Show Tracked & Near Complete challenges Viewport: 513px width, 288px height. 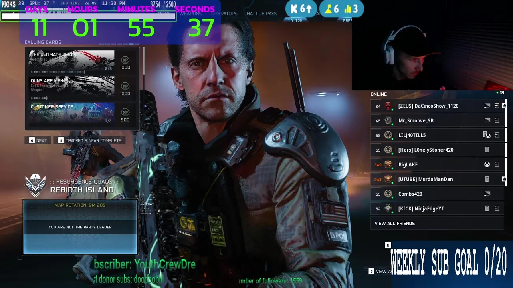click(x=90, y=140)
